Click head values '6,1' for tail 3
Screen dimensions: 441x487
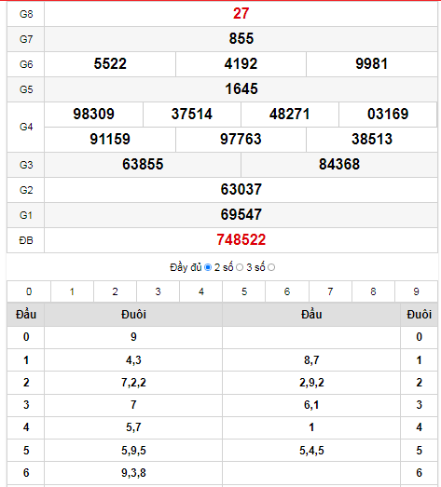(x=311, y=405)
